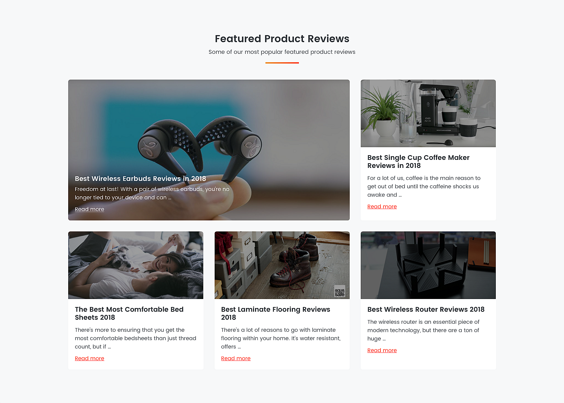This screenshot has height=403, width=564.
Task: Read more on the coffee maker review
Action: coord(382,206)
